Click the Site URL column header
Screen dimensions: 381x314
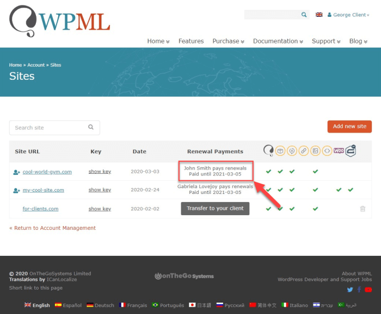(27, 152)
